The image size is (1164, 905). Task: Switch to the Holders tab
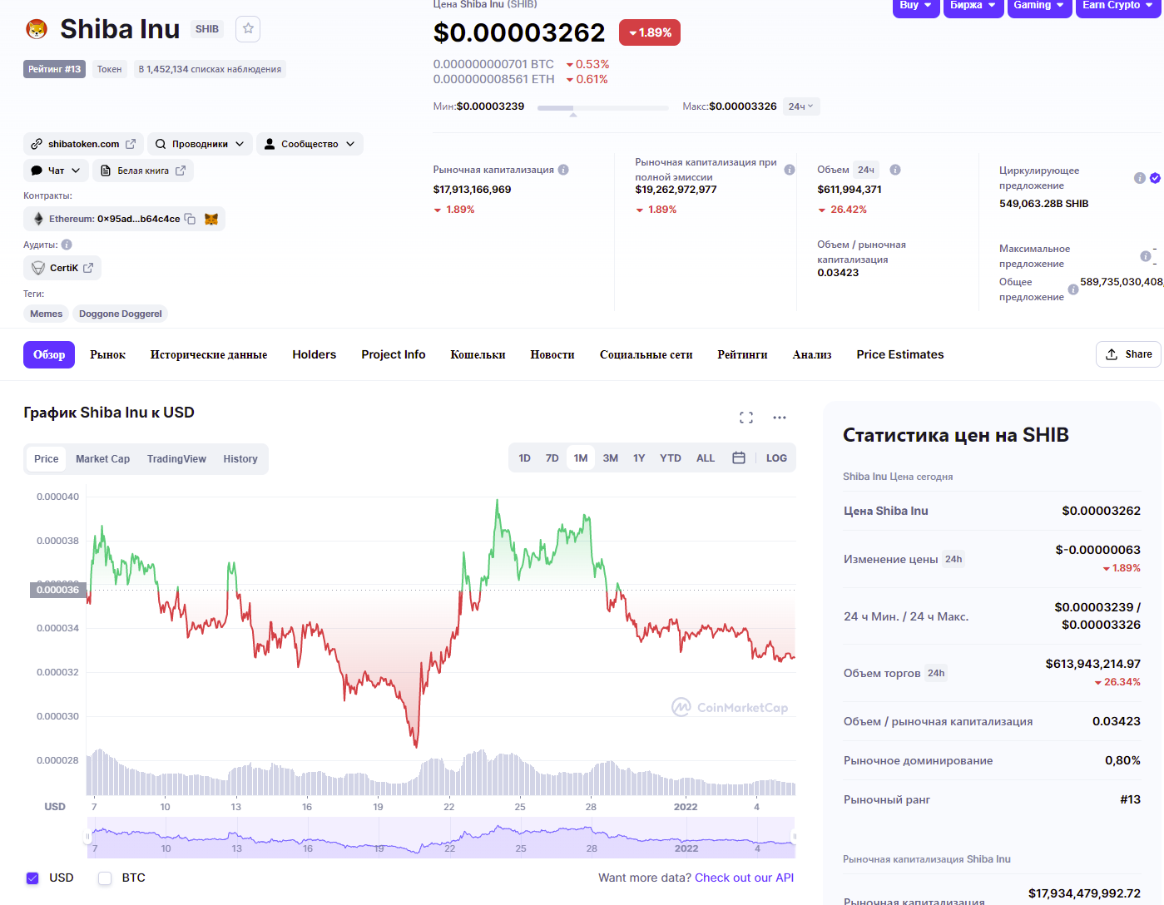point(315,355)
